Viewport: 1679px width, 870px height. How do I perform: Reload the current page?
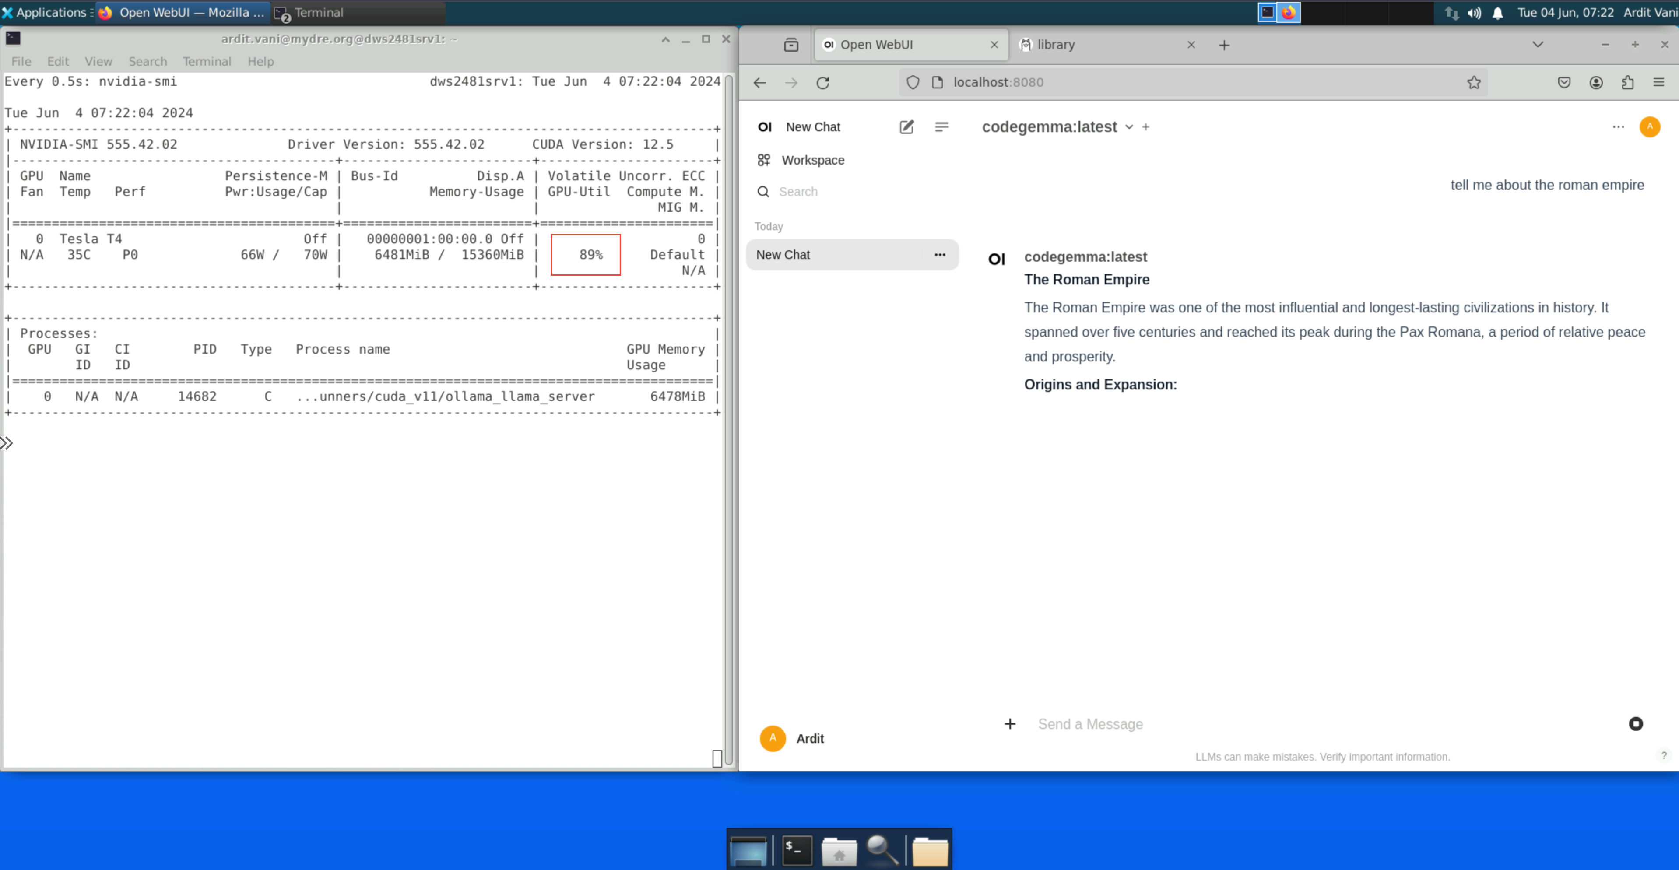pos(822,83)
